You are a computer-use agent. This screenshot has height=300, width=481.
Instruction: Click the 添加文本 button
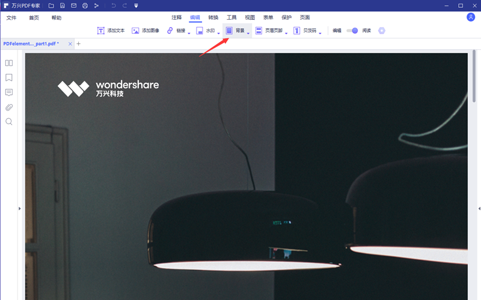(111, 31)
